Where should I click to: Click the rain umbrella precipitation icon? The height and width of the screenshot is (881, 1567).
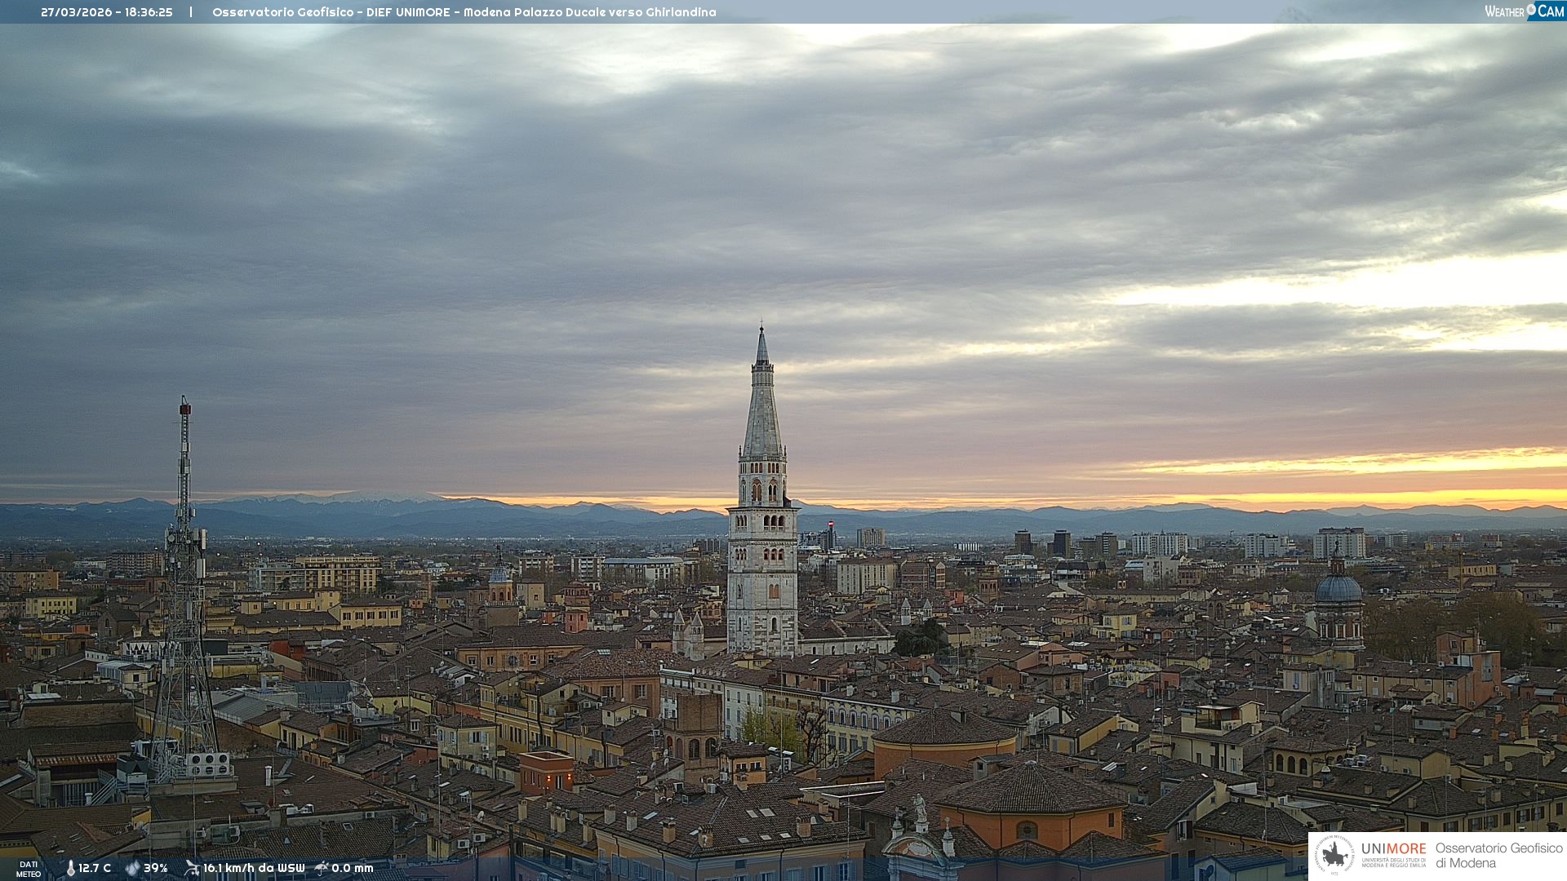[x=322, y=868]
